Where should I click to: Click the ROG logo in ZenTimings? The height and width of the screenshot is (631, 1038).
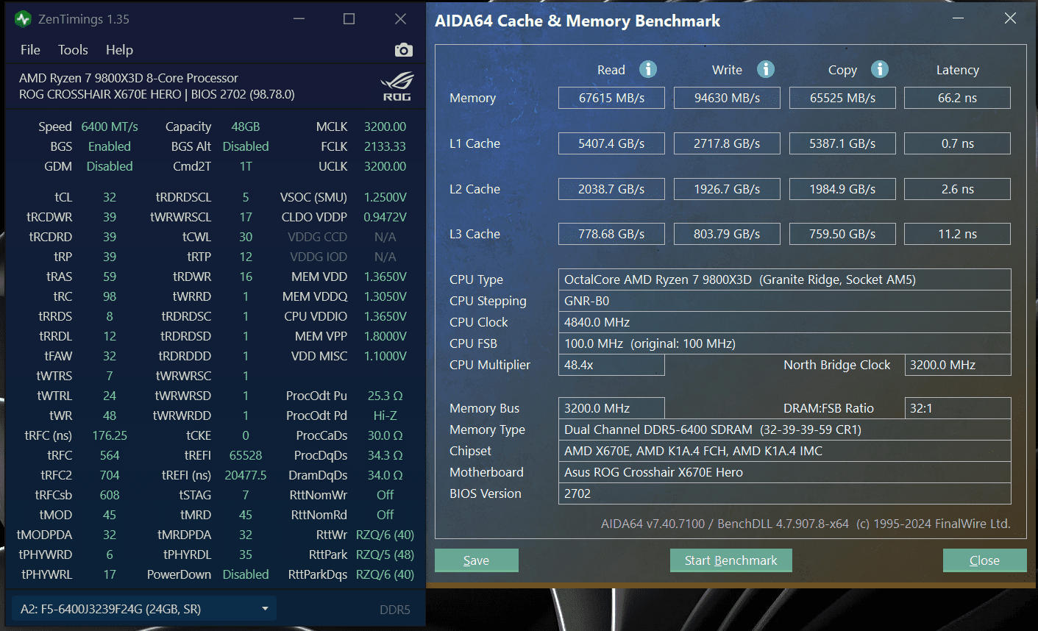[397, 87]
